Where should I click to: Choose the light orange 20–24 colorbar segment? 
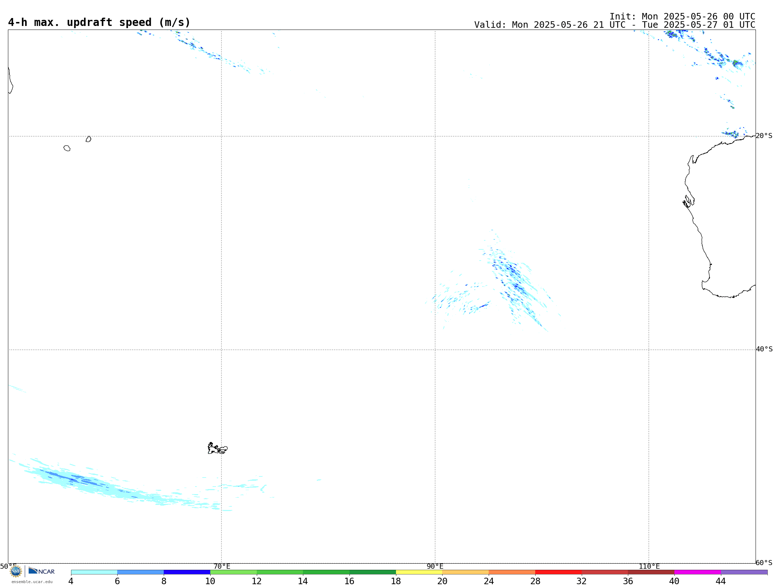466,572
